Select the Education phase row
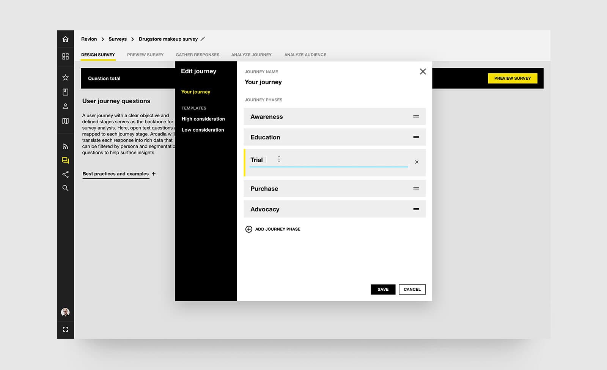 [x=335, y=137]
